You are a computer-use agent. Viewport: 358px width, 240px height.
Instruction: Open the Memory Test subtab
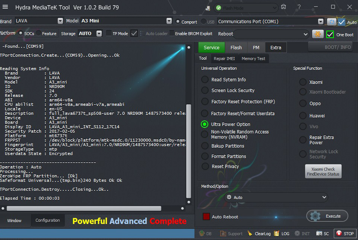pos(253,59)
